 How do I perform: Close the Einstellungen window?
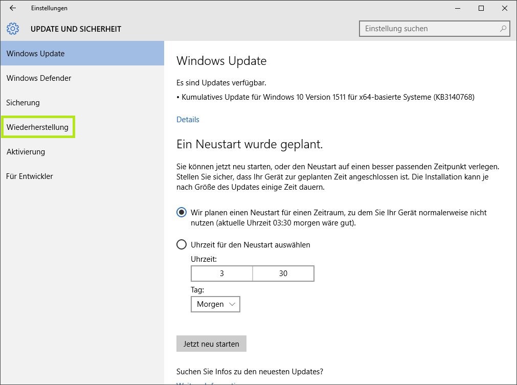click(504, 8)
